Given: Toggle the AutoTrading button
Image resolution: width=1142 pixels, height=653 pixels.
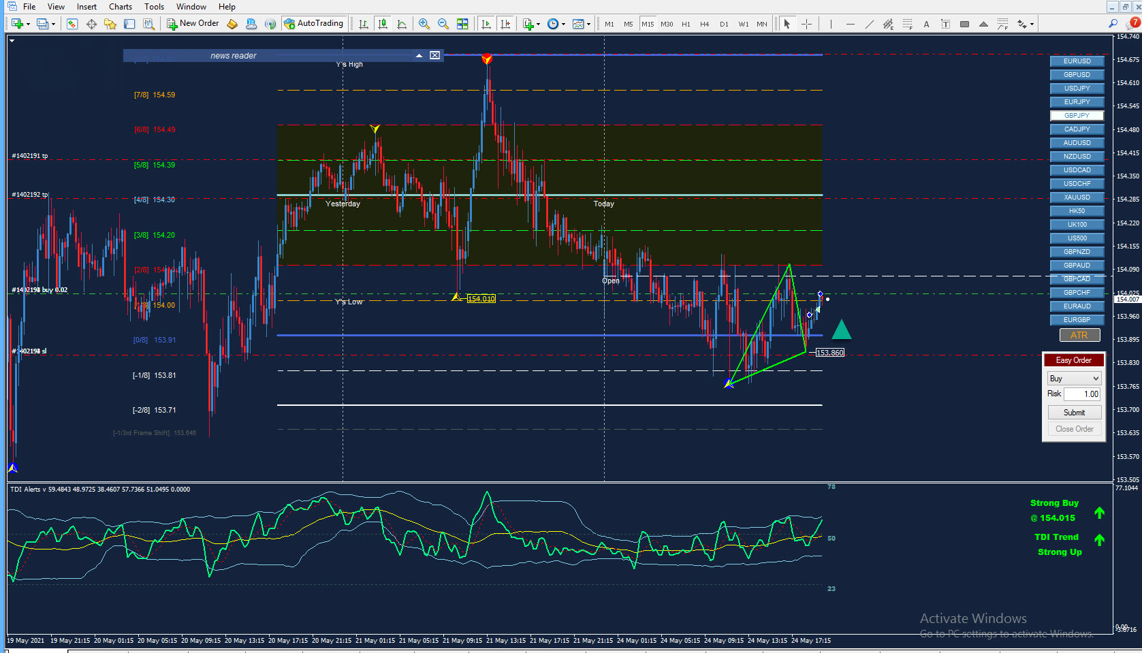Looking at the screenshot, I should (x=314, y=23).
